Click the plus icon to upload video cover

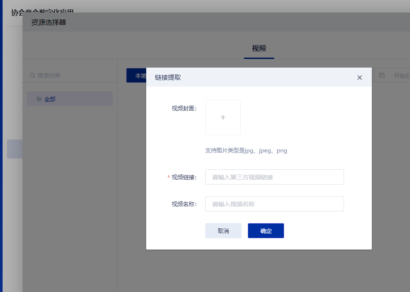point(223,117)
